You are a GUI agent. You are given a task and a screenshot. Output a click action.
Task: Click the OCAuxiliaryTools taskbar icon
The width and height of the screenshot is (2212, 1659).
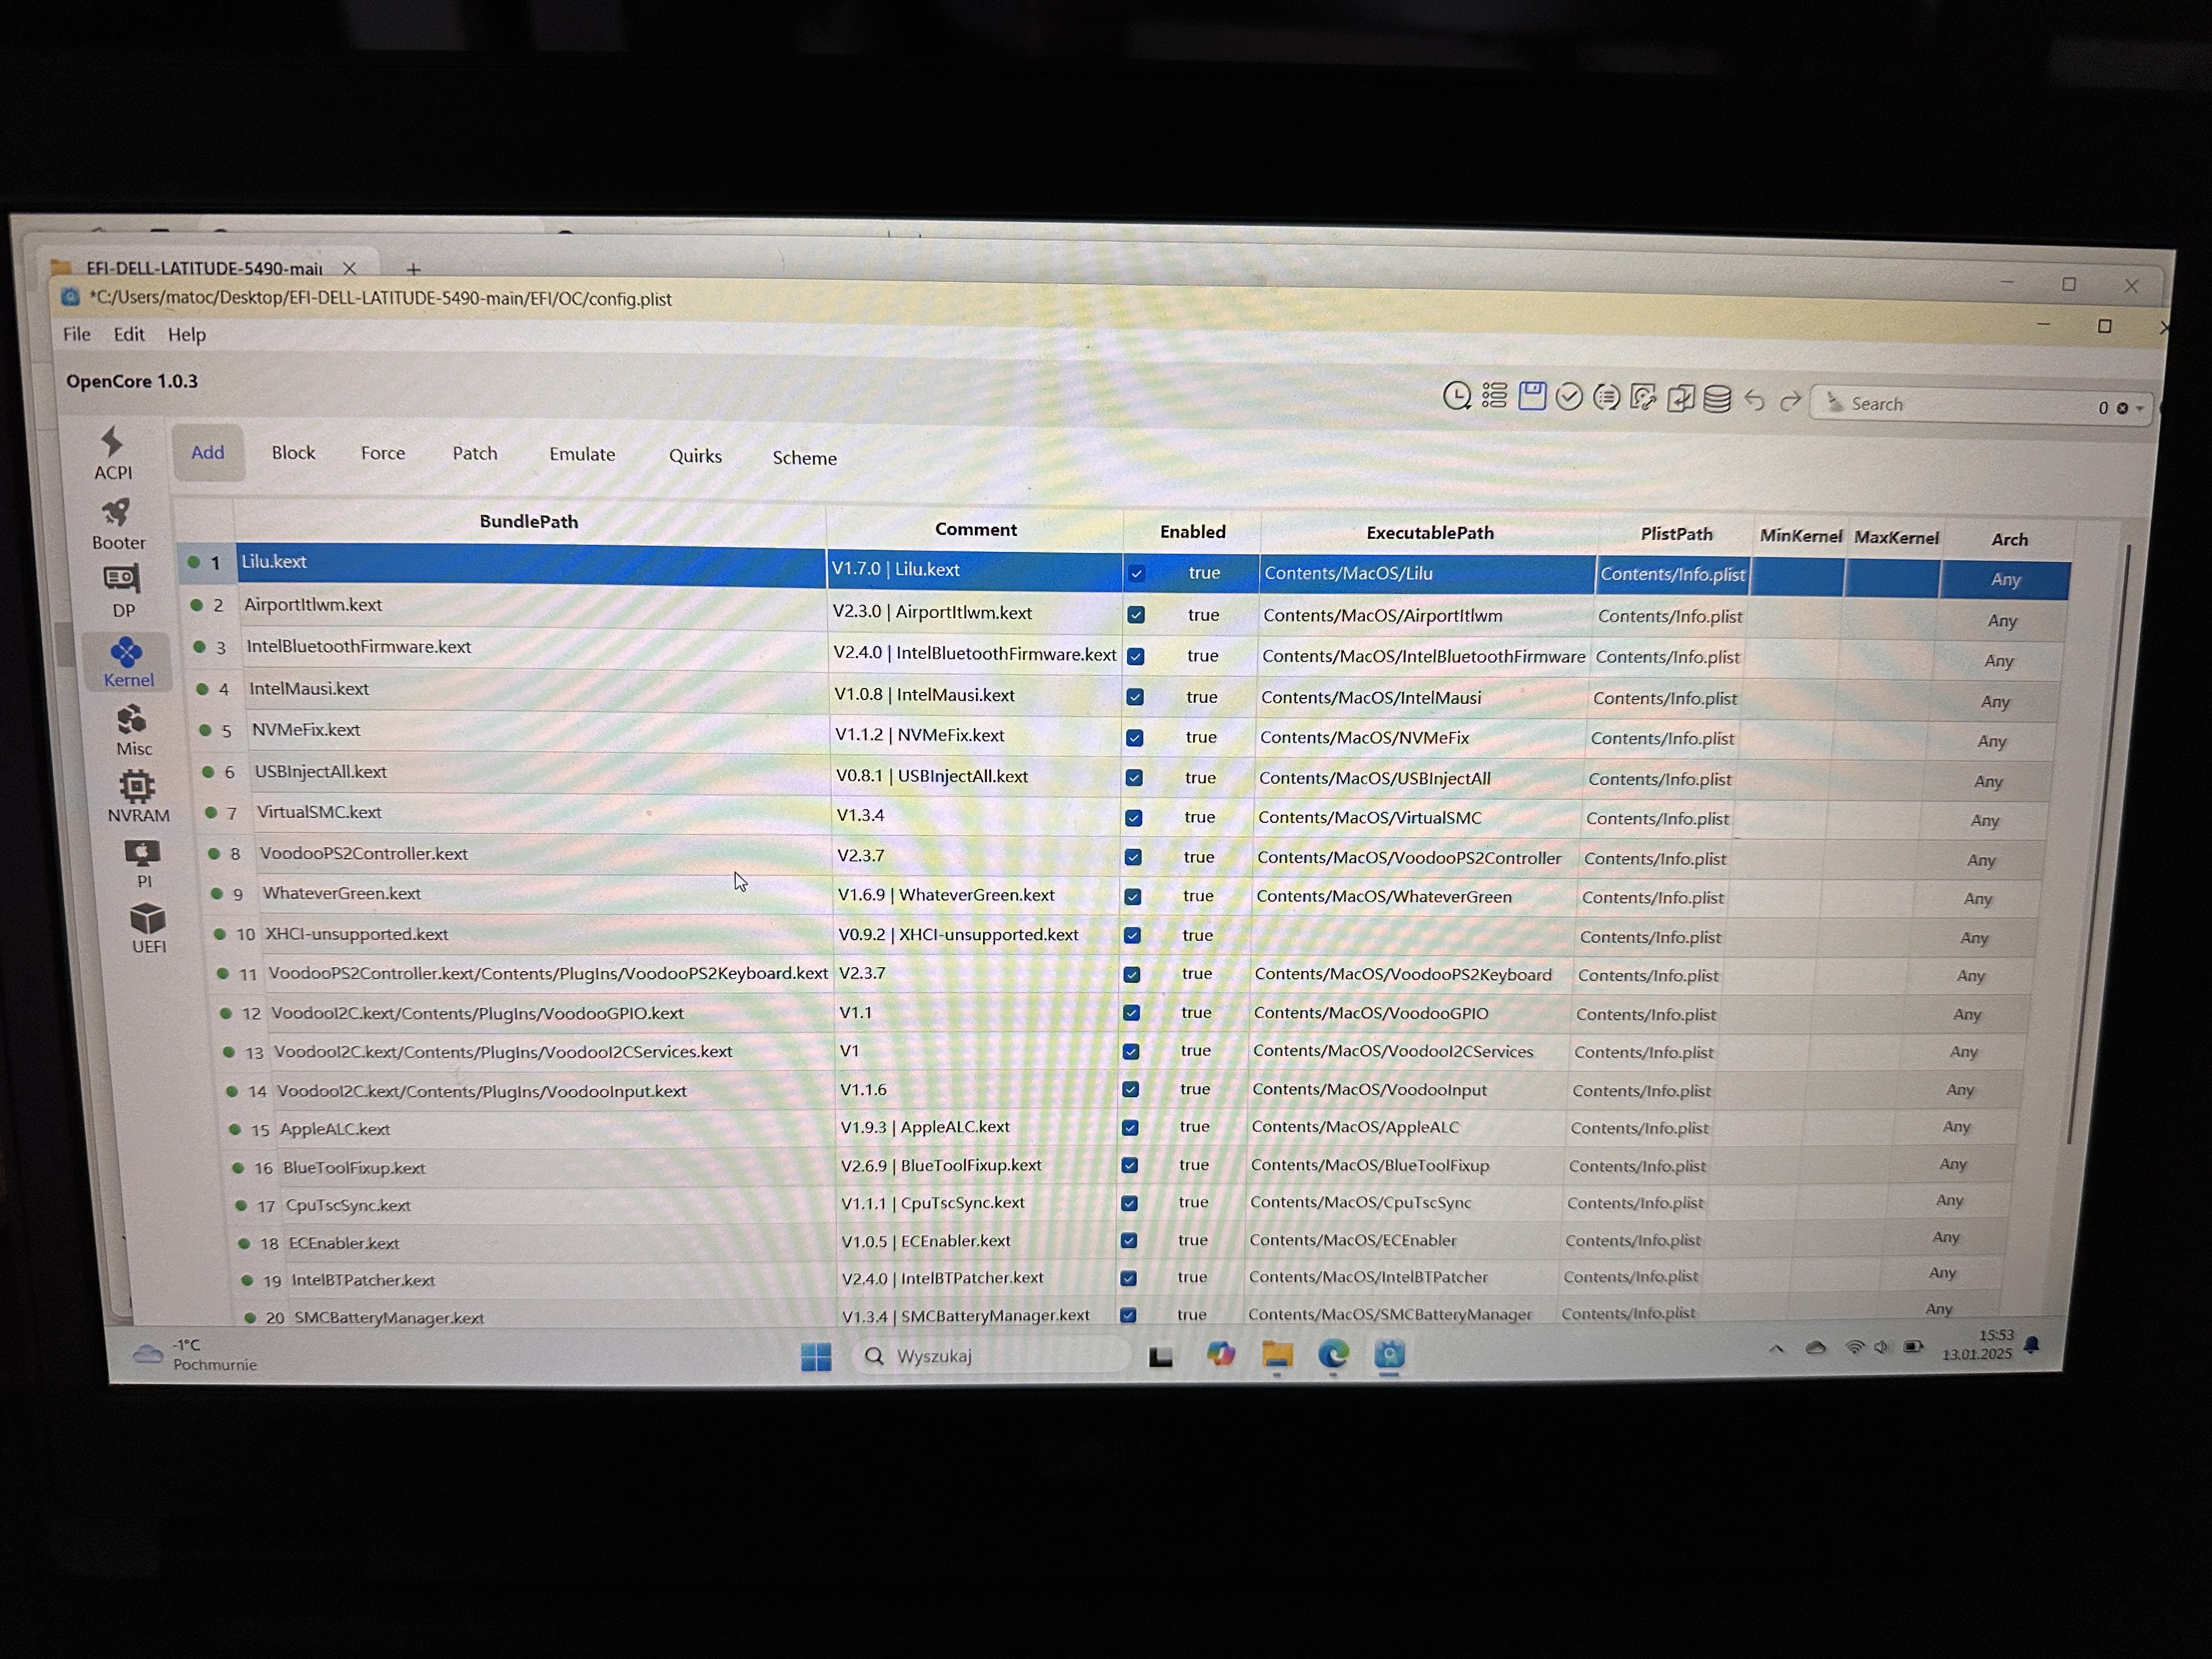[x=1389, y=1355]
